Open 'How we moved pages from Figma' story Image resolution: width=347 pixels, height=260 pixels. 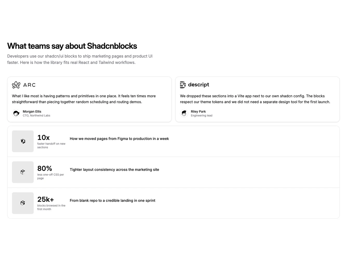[x=119, y=139]
